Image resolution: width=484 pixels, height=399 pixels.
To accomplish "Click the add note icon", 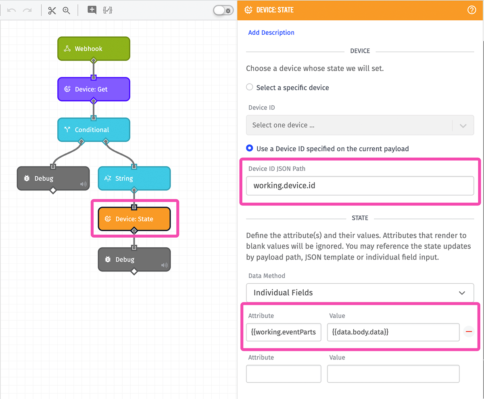I will click(x=92, y=10).
